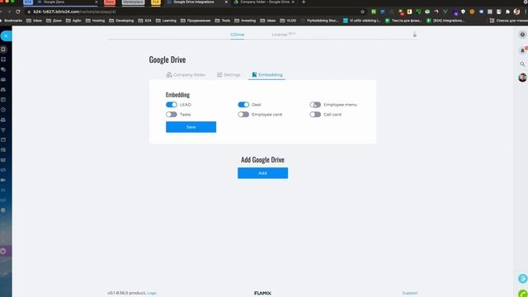Open the user avatar in the right panel

(522, 78)
